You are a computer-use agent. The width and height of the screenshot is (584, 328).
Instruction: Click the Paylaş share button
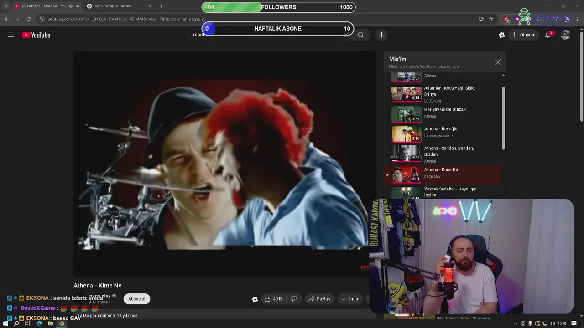click(x=319, y=299)
